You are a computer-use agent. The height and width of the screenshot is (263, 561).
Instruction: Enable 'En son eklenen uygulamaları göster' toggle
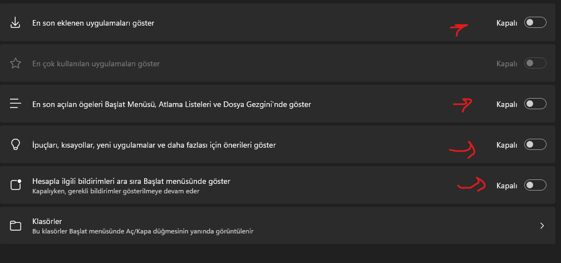pos(535,23)
